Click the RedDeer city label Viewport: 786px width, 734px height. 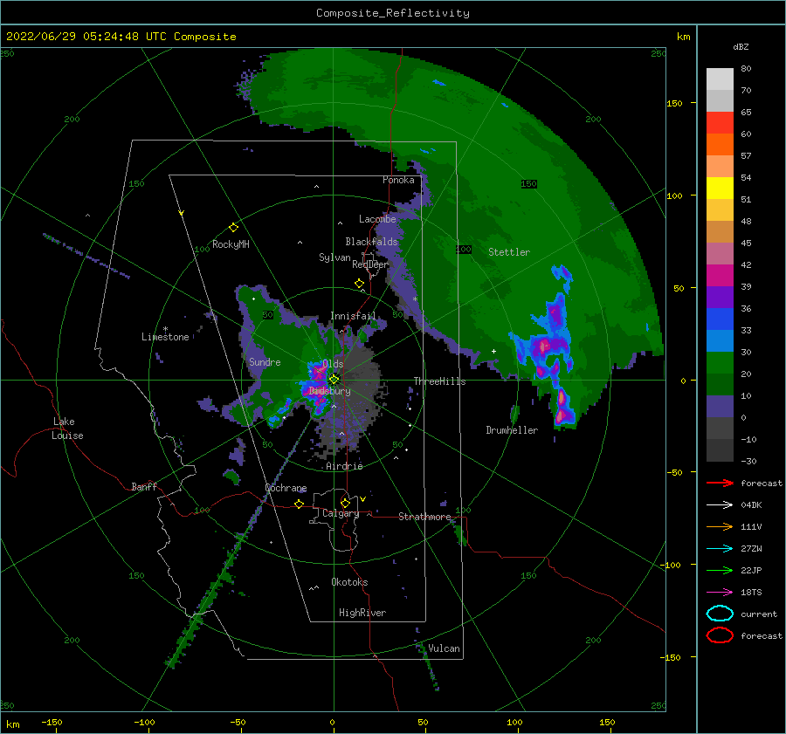point(370,264)
